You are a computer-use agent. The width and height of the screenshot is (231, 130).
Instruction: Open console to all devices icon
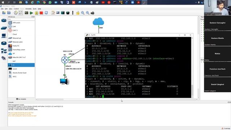(26, 13)
